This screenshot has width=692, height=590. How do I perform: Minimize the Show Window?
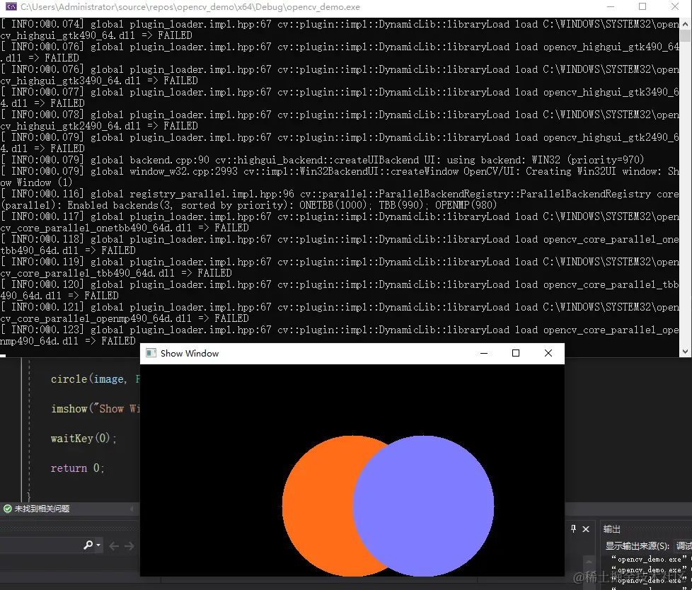(484, 353)
